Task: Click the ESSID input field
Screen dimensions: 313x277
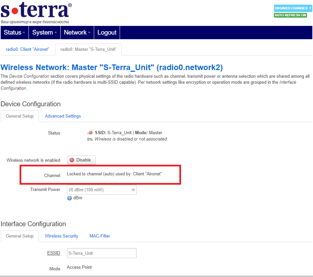Action: tap(102, 253)
